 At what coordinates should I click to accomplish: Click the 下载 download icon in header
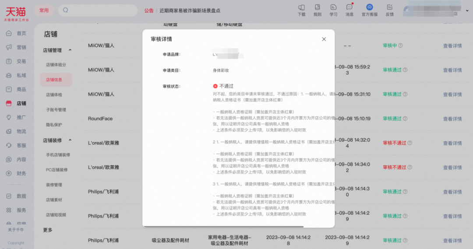point(301,7)
